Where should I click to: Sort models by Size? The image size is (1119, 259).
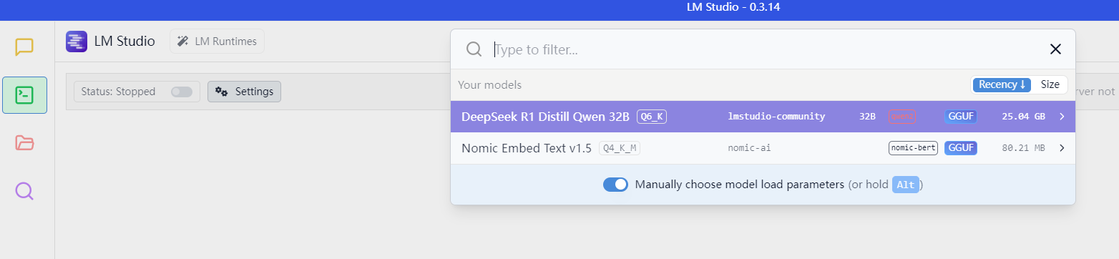point(1050,84)
